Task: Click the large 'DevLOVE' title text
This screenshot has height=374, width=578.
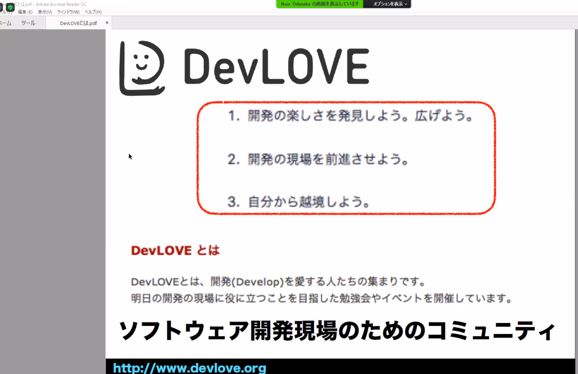Action: 277,66
